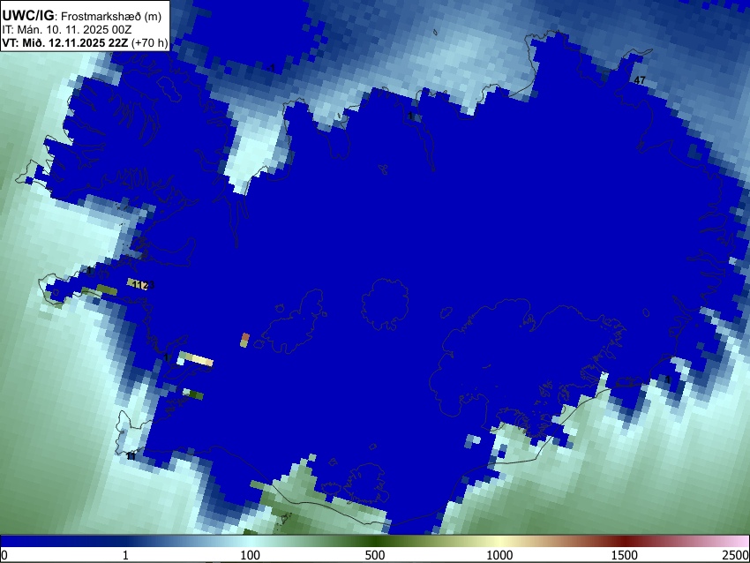Click the "2500" label on the color scale

click(736, 555)
